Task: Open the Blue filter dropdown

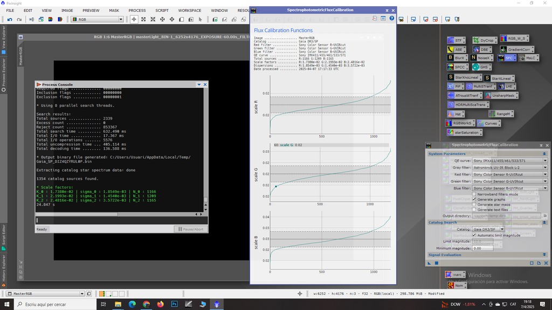Action: (509, 188)
